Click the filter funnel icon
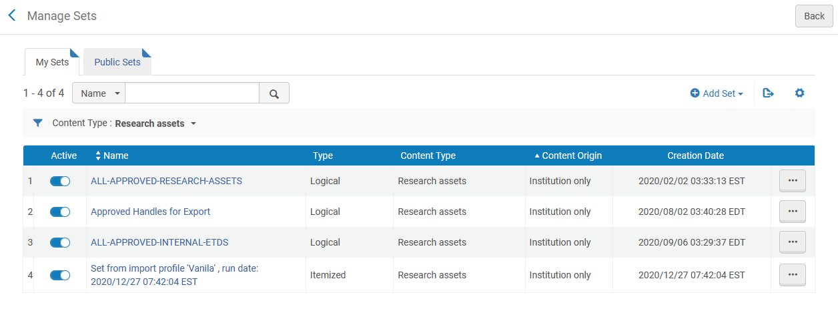This screenshot has height=315, width=838. (x=38, y=123)
